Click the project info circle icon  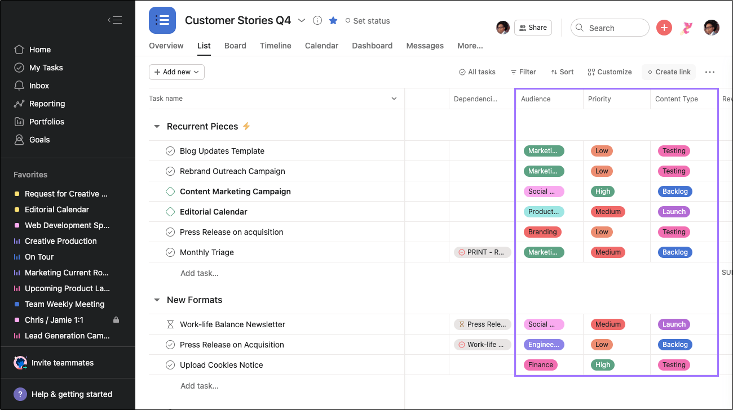click(317, 20)
